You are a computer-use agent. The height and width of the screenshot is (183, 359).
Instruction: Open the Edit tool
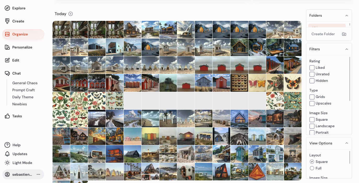(x=16, y=60)
